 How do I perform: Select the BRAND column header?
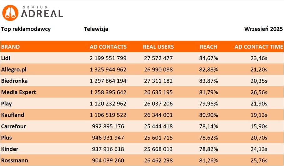point(10,47)
